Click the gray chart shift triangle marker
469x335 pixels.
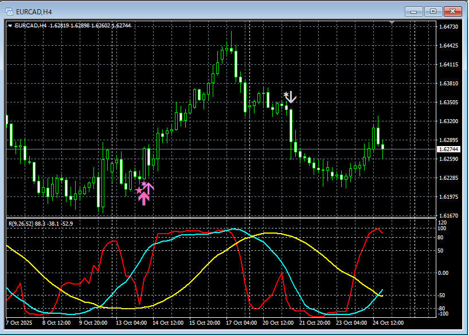tap(392, 23)
